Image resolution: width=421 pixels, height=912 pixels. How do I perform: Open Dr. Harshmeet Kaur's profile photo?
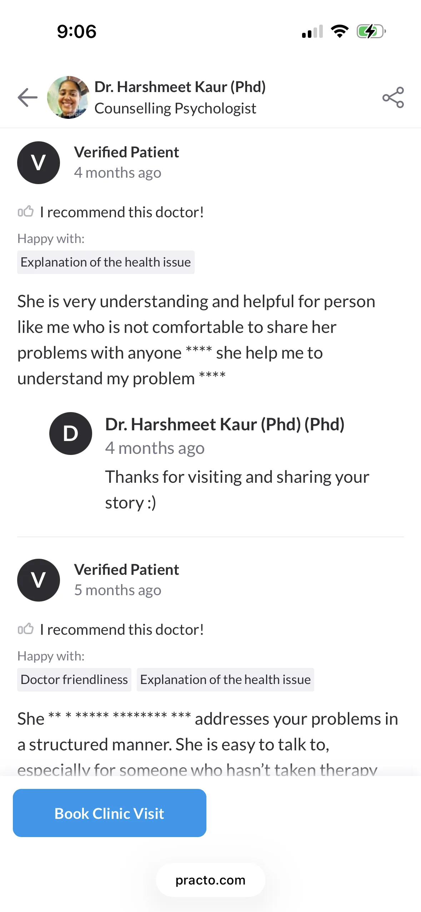click(x=68, y=97)
